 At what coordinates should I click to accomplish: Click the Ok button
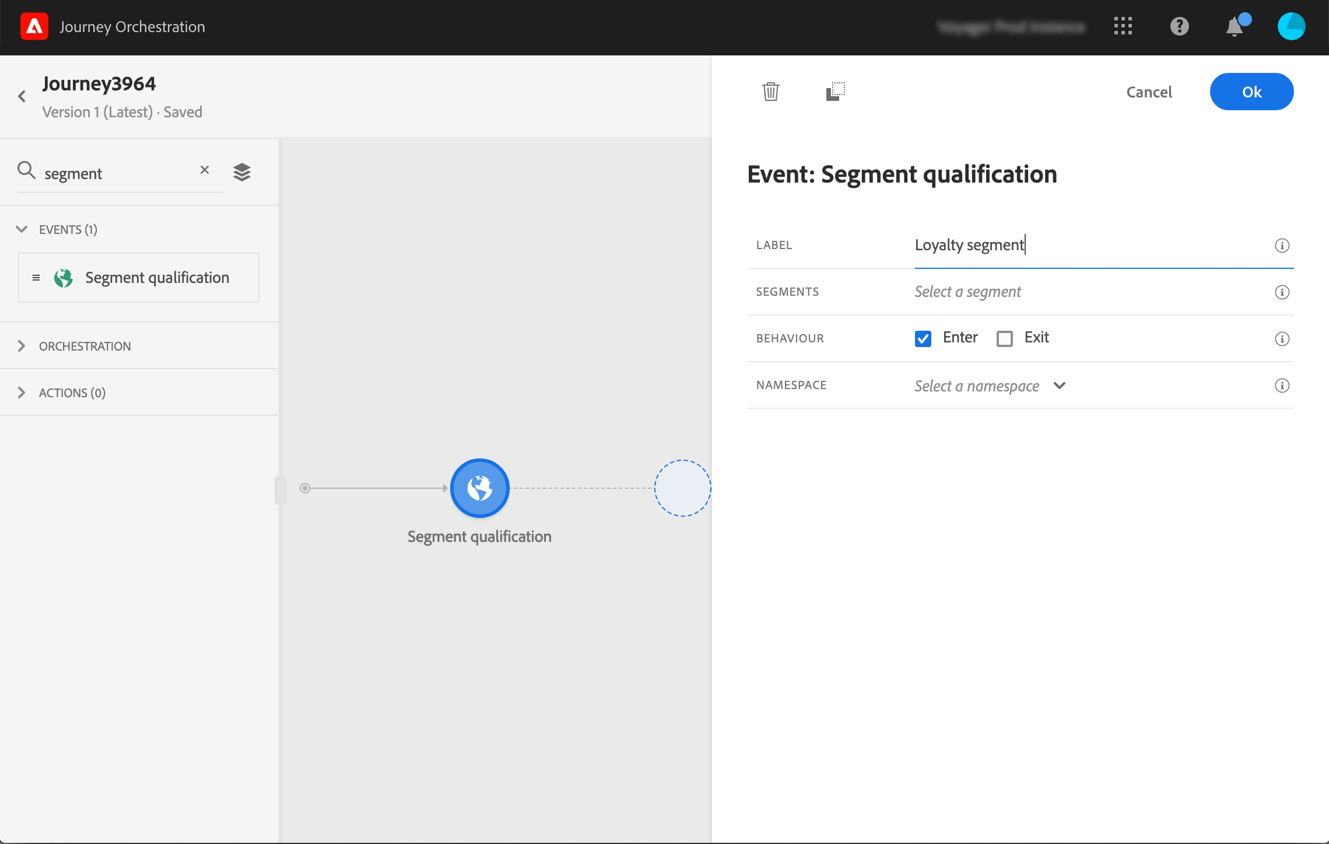tap(1251, 92)
